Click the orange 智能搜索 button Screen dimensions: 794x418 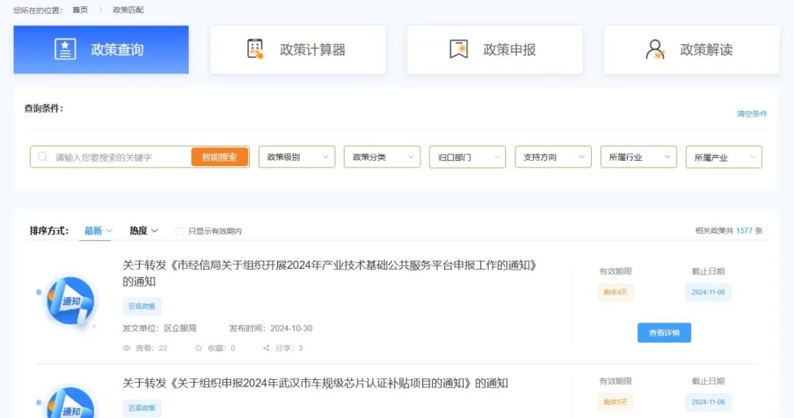coord(220,157)
